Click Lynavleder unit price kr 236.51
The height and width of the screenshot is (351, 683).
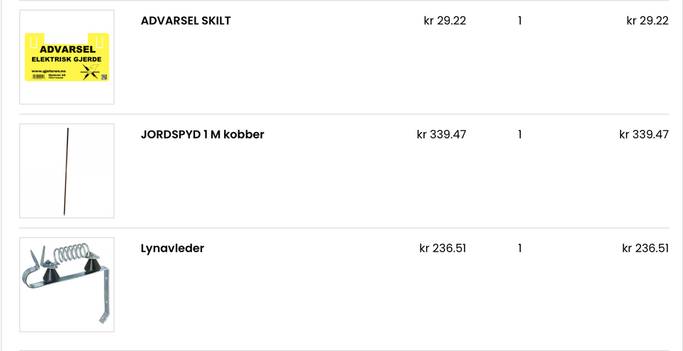(443, 248)
